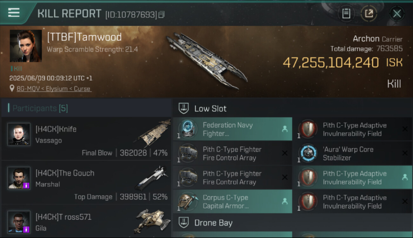Expand the Drone Bay section
This screenshot has height=238, width=413.
pos(213,223)
